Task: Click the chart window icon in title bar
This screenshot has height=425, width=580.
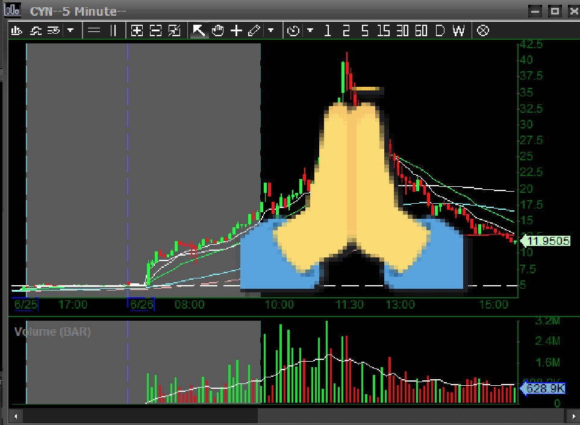Action: point(12,10)
